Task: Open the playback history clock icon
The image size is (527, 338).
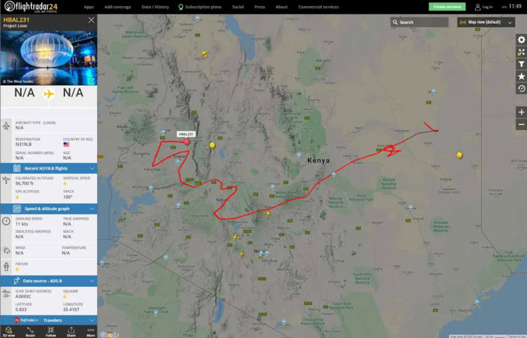Action: click(522, 89)
